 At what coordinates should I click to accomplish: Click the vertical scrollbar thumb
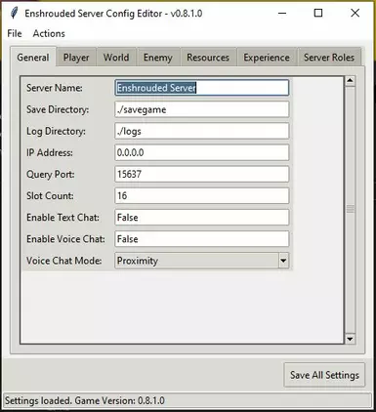350,210
